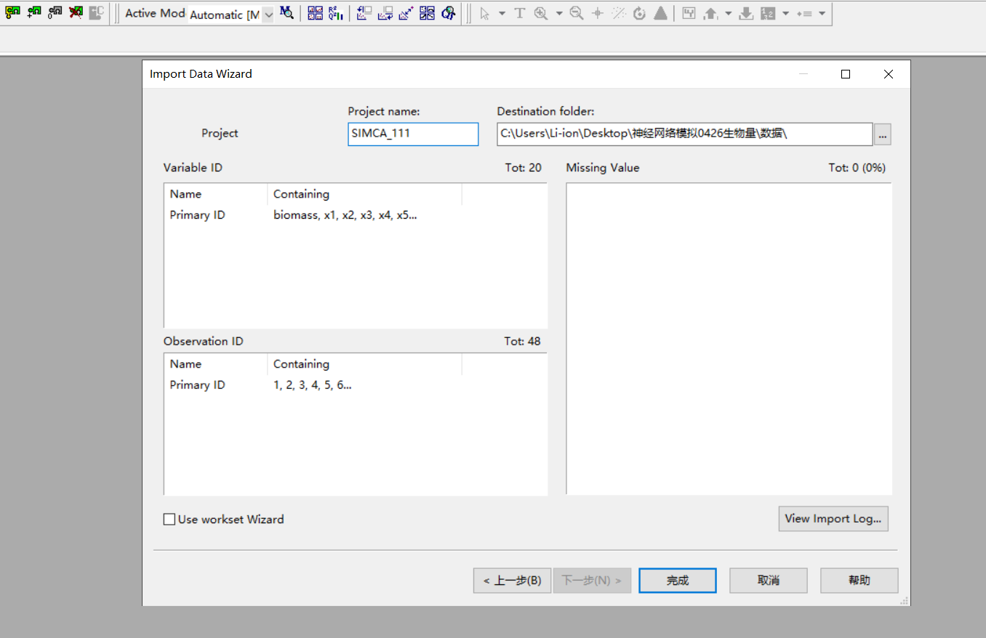Screen dimensions: 986x638
Task: Click the Variable ID Name column header
Action: (216, 194)
